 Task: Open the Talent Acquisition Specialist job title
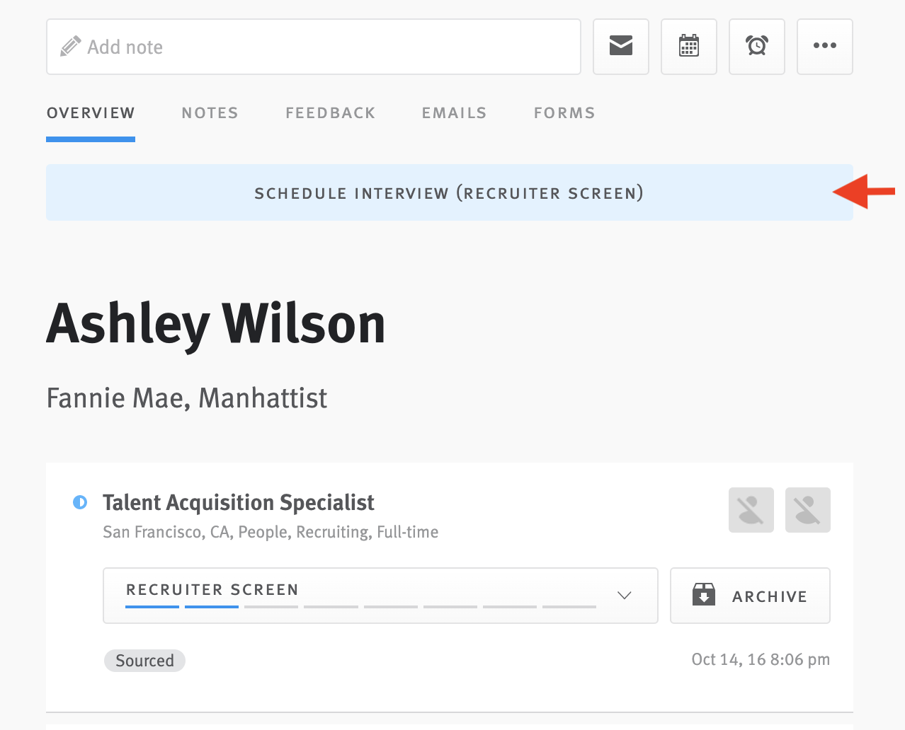coord(238,503)
